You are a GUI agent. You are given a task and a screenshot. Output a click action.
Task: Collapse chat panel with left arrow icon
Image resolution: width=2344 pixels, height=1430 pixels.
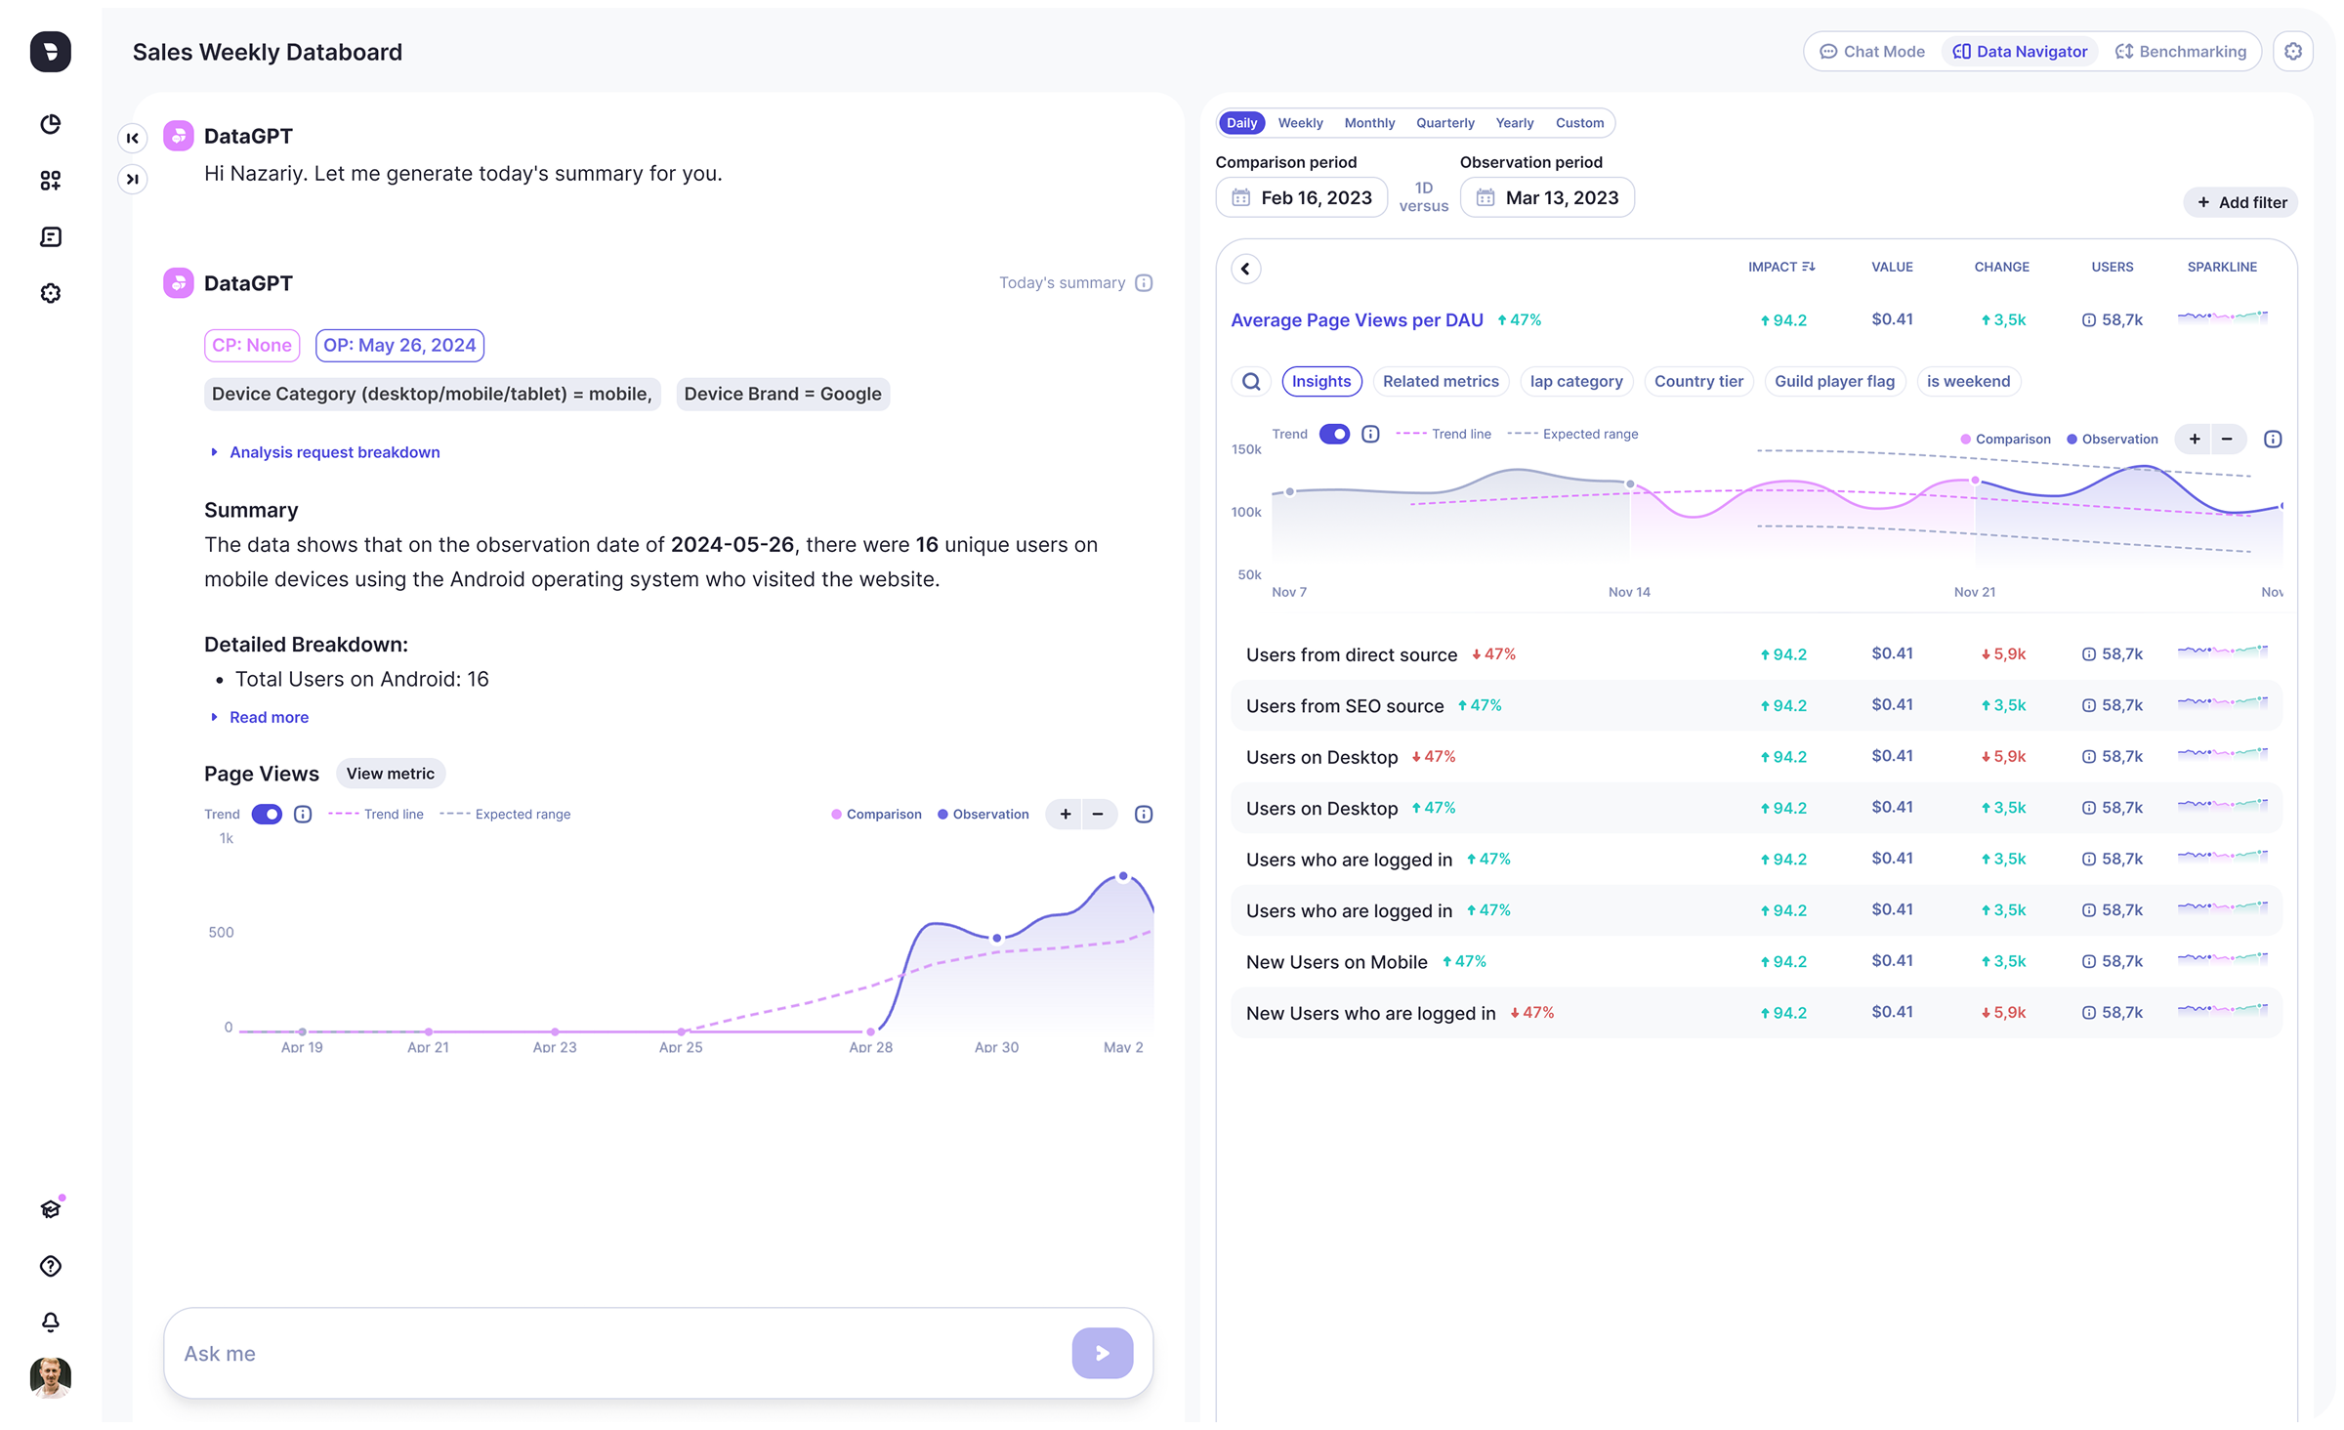tap(133, 138)
